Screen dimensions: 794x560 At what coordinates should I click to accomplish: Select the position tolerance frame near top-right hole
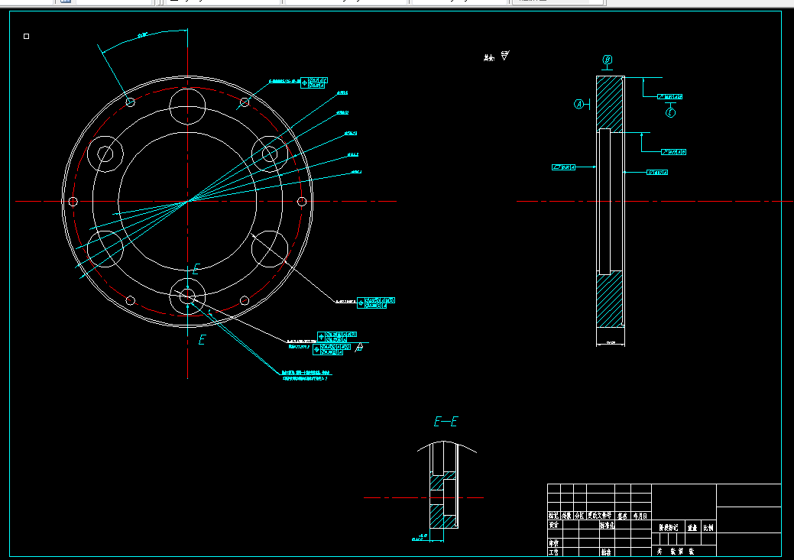[314, 83]
